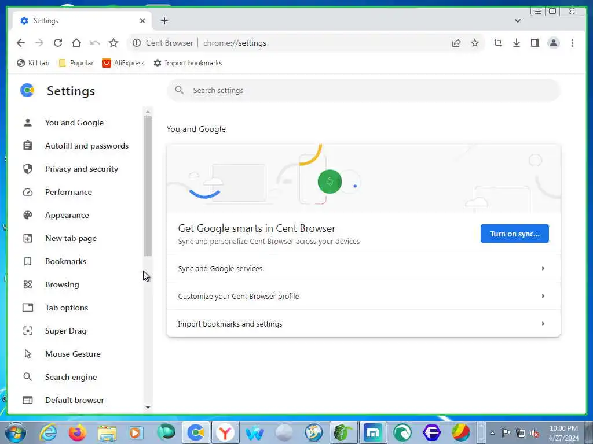Expand Import bookmarks and settings row

(364, 324)
